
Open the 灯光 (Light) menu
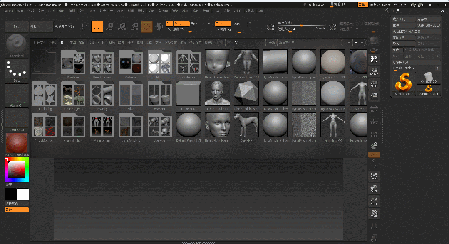click(102, 11)
